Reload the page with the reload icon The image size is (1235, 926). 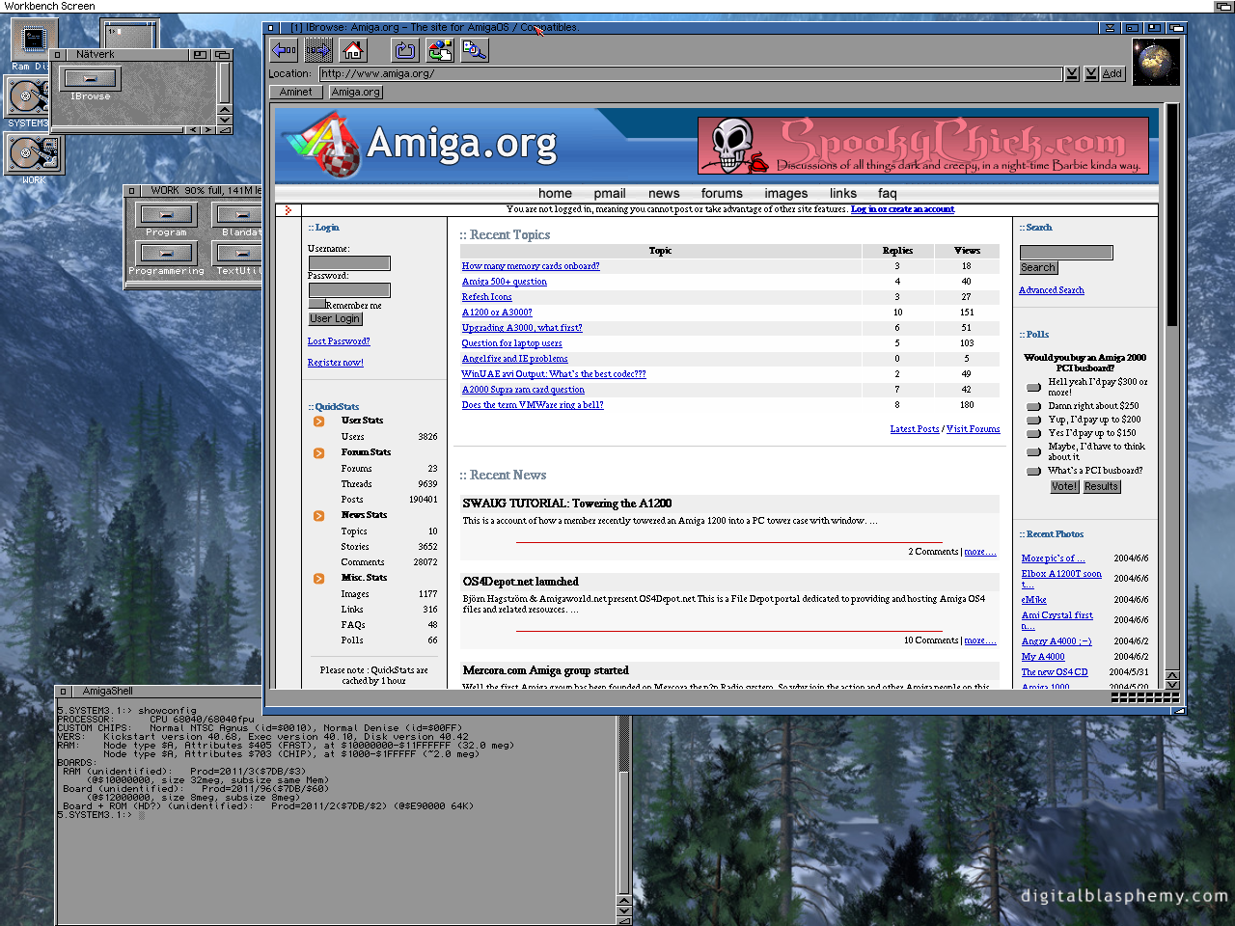click(405, 50)
